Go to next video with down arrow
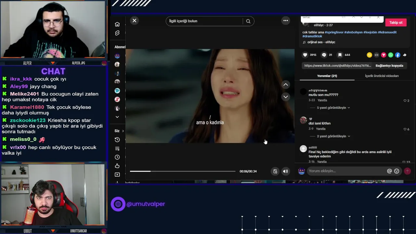Screen dimensions: 416x234 click(x=286, y=97)
